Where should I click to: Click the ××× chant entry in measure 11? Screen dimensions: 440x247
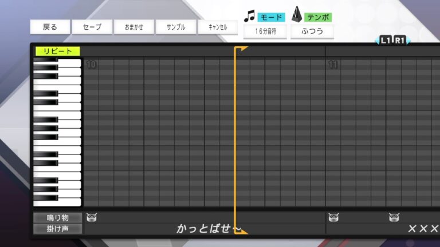point(423,229)
